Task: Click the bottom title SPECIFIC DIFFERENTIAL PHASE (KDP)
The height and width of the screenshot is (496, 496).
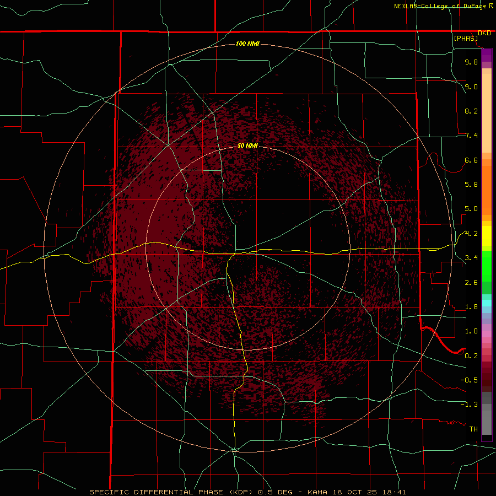Action: (172, 492)
